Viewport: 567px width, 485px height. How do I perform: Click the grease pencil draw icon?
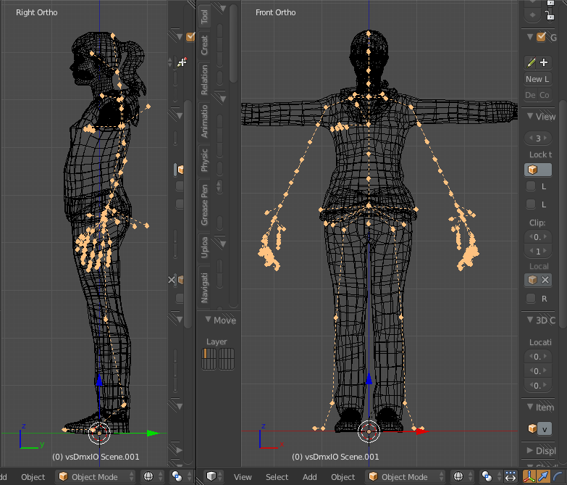531,63
